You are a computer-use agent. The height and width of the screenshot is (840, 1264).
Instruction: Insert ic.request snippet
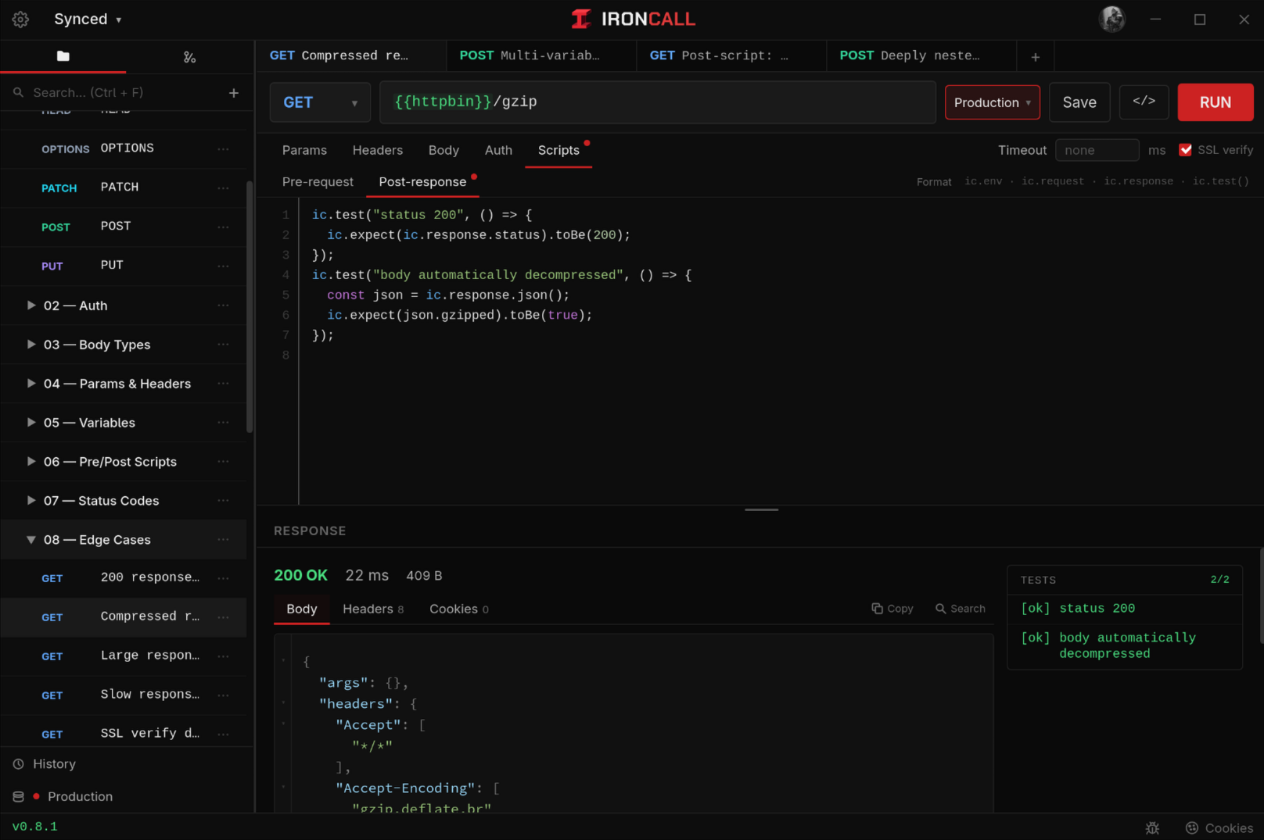(x=1053, y=181)
